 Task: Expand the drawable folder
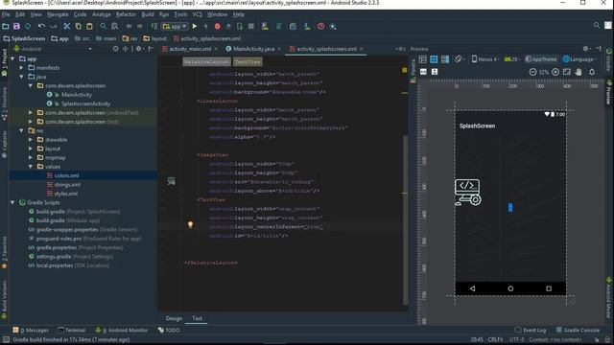(x=31, y=140)
